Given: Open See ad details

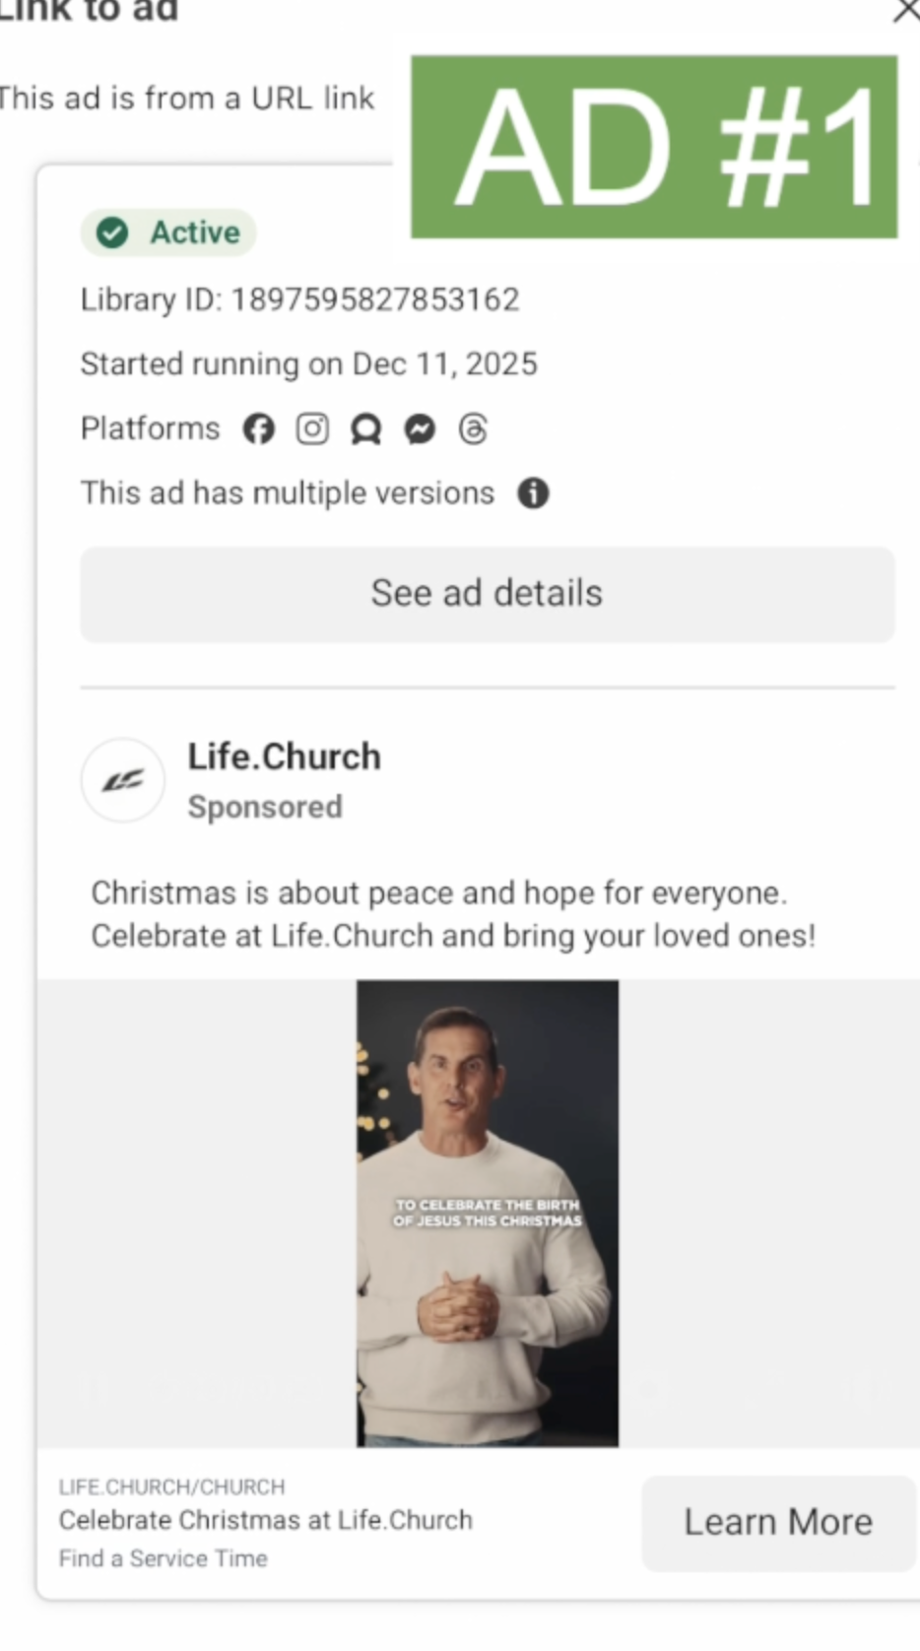Looking at the screenshot, I should [x=488, y=594].
